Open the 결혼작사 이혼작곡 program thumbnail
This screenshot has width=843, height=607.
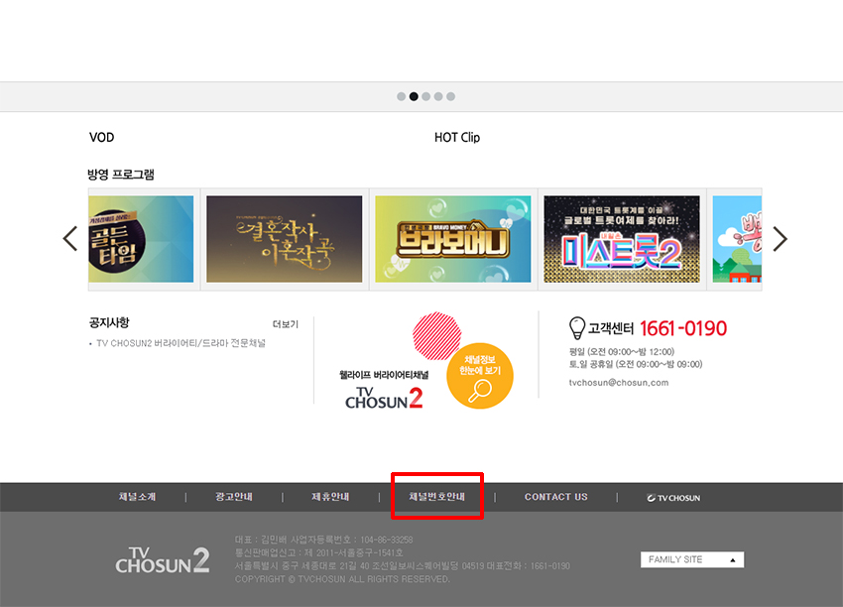click(x=285, y=239)
